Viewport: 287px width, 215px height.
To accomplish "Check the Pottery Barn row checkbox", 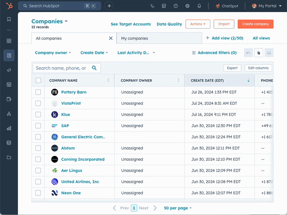I will tap(38, 92).
